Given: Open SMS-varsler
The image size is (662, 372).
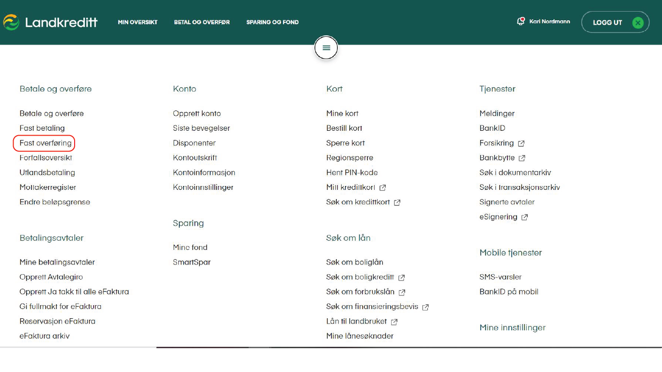Looking at the screenshot, I should pos(501,277).
